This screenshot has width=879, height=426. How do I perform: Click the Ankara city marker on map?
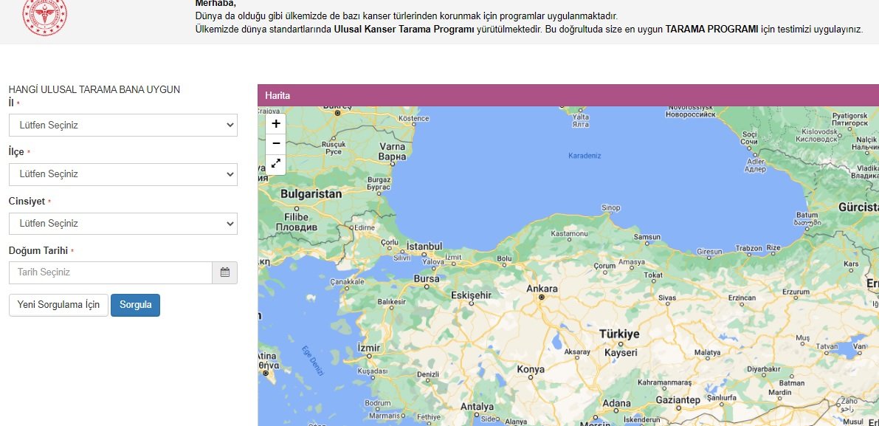click(541, 297)
